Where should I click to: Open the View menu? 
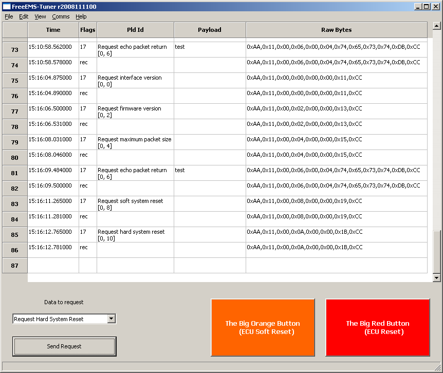tap(40, 16)
